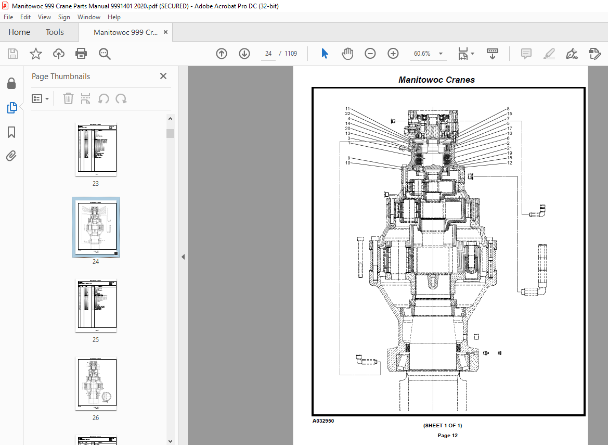Add a comment with speech bubble icon

526,54
